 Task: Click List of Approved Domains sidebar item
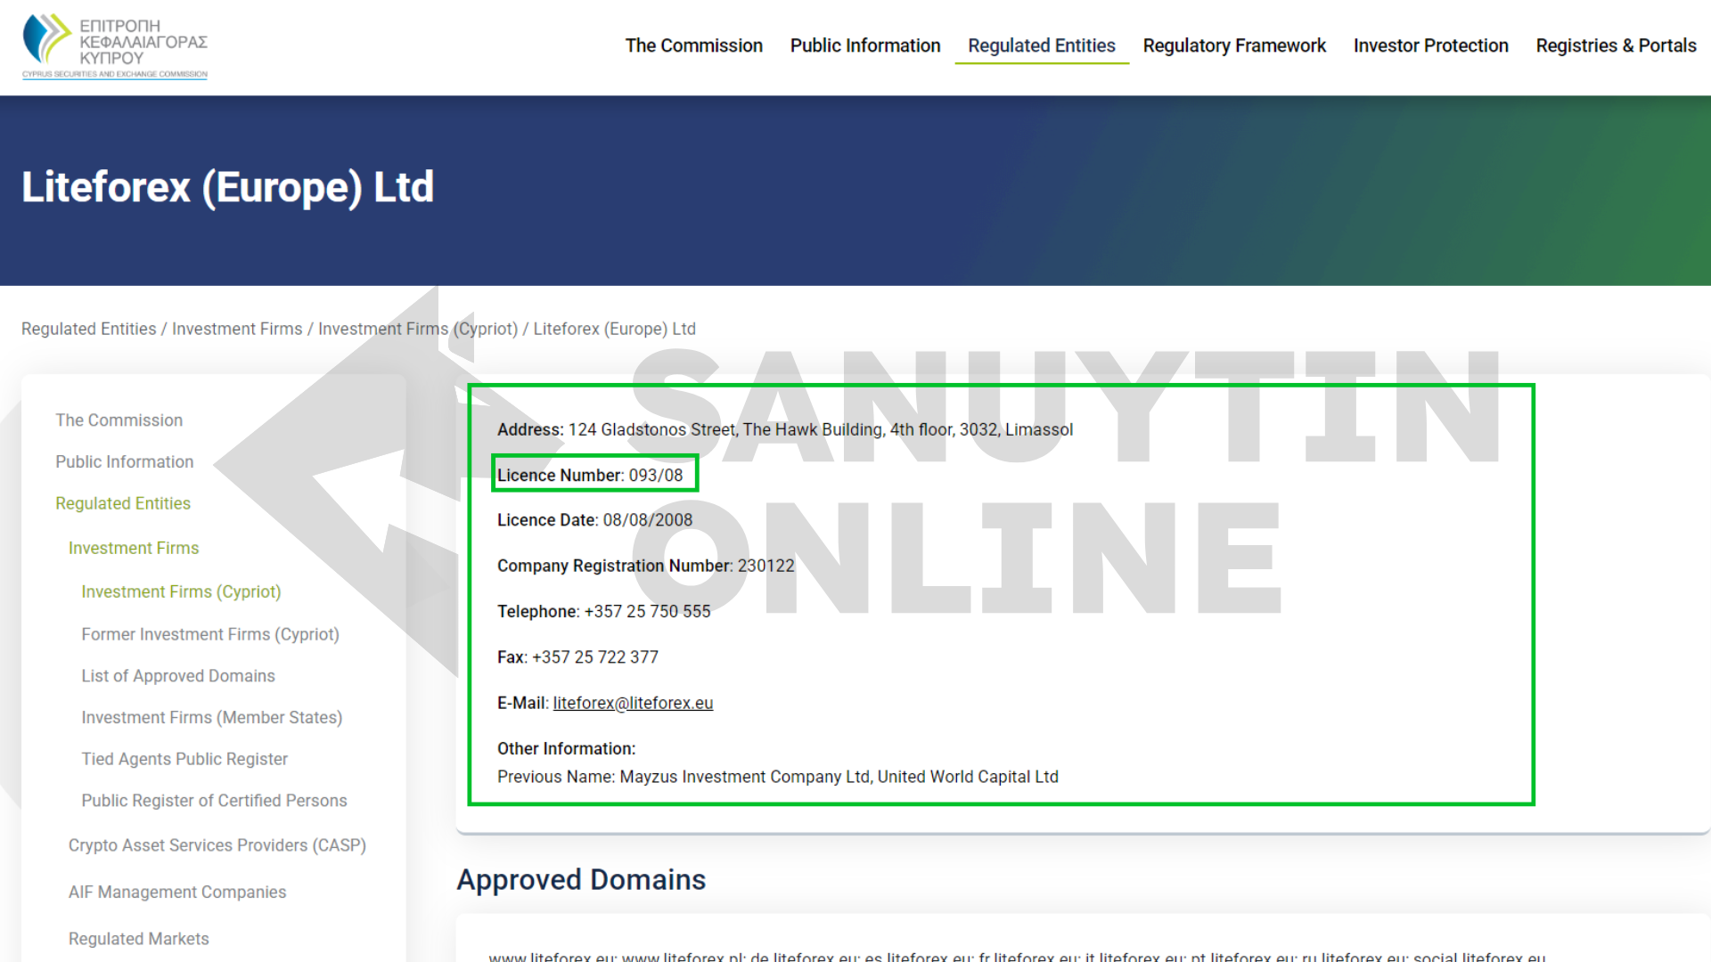(x=177, y=675)
